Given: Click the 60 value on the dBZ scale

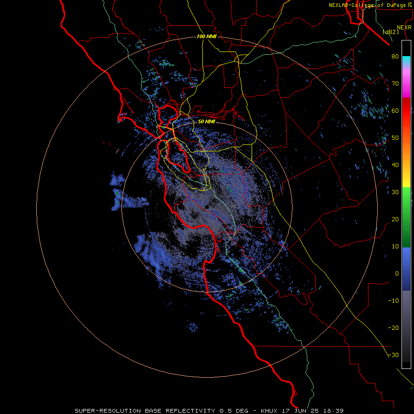Looking at the screenshot, I should (395, 110).
